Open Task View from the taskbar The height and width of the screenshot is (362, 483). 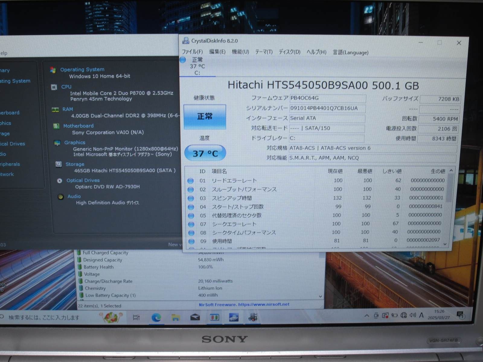tap(136, 317)
